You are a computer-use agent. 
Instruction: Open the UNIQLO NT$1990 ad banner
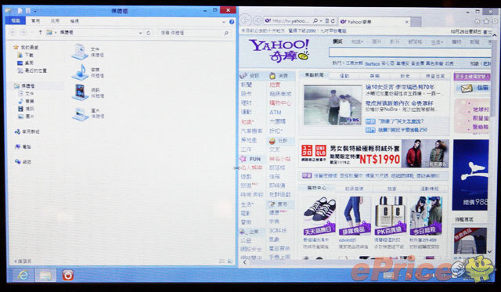click(374, 153)
